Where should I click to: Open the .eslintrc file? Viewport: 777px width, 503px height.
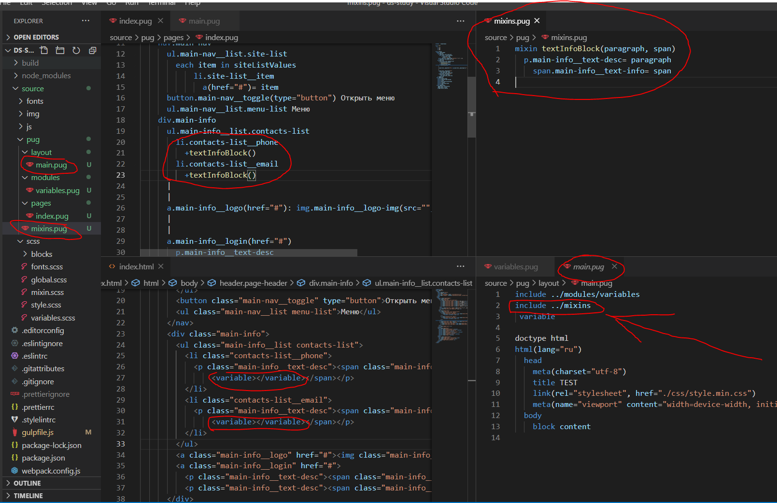pos(34,356)
